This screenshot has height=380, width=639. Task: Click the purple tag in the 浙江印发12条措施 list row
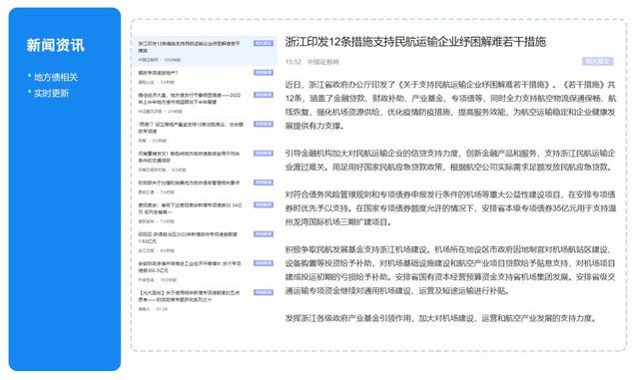point(264,43)
